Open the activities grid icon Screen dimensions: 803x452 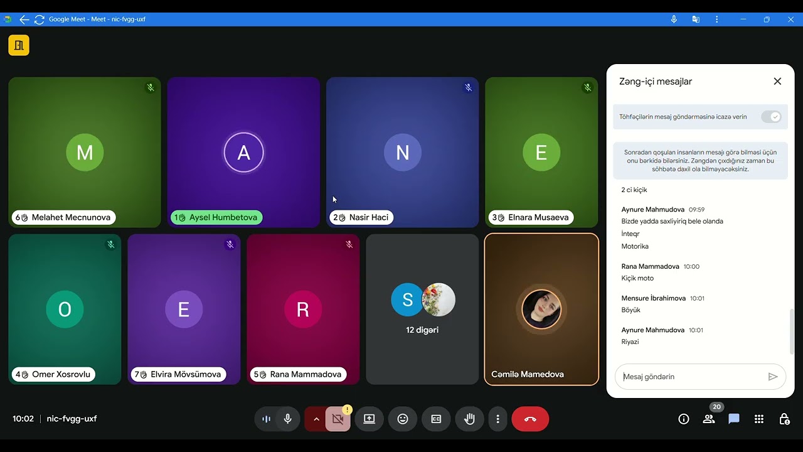tap(759, 419)
